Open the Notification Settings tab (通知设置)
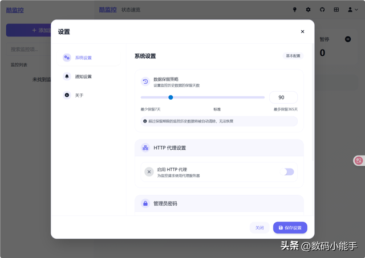The image size is (365, 258). (88, 76)
